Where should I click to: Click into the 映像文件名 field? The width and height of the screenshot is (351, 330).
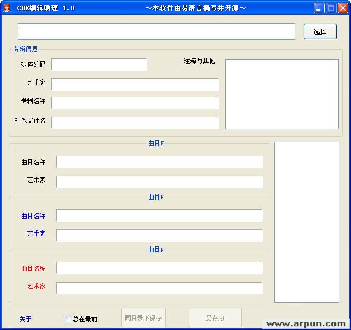[135, 123]
